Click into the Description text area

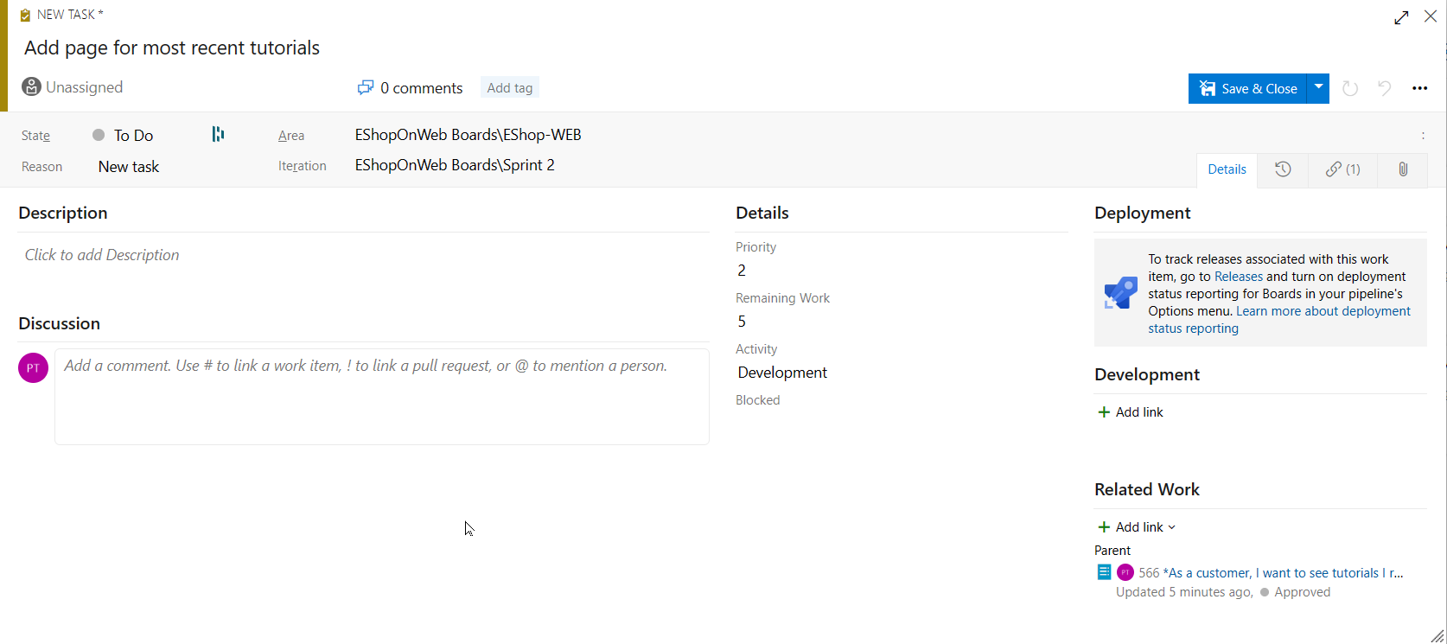point(363,255)
